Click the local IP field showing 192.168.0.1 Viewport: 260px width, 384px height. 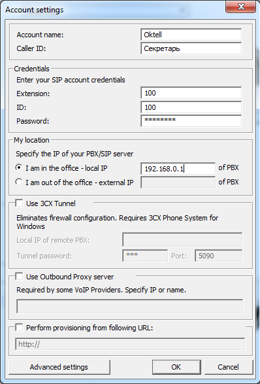coord(178,169)
